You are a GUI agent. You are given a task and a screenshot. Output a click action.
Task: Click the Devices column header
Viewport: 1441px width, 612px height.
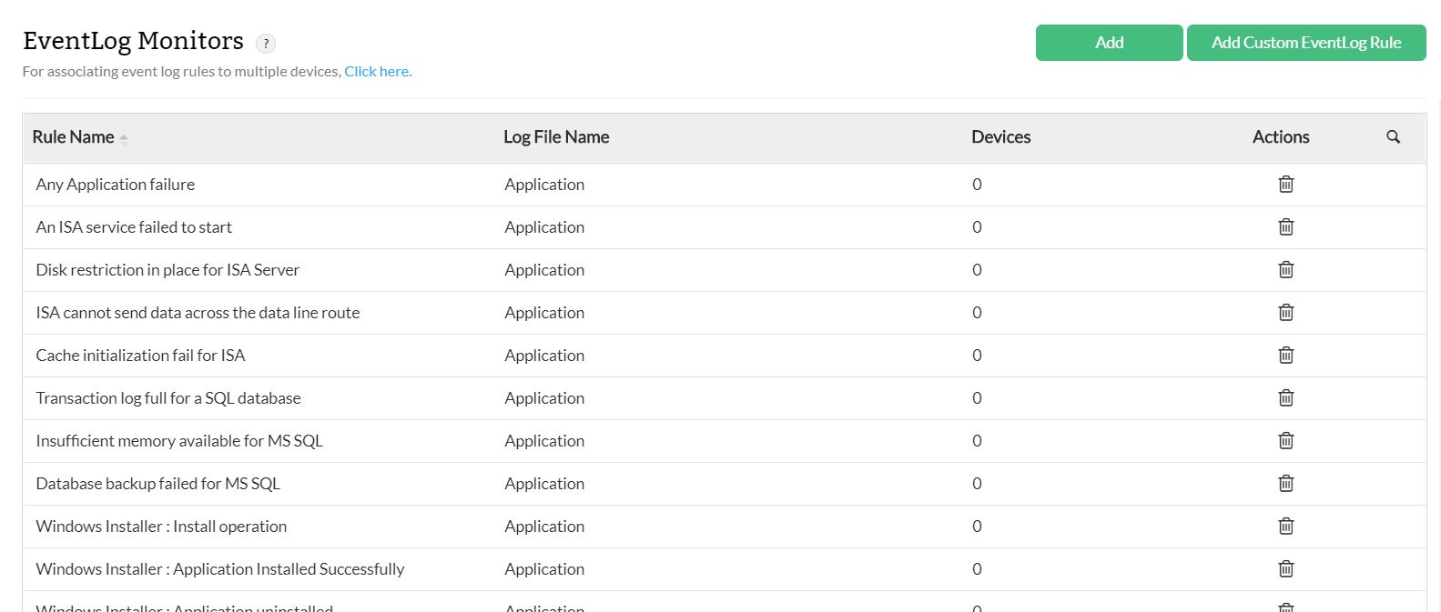[x=1000, y=137]
